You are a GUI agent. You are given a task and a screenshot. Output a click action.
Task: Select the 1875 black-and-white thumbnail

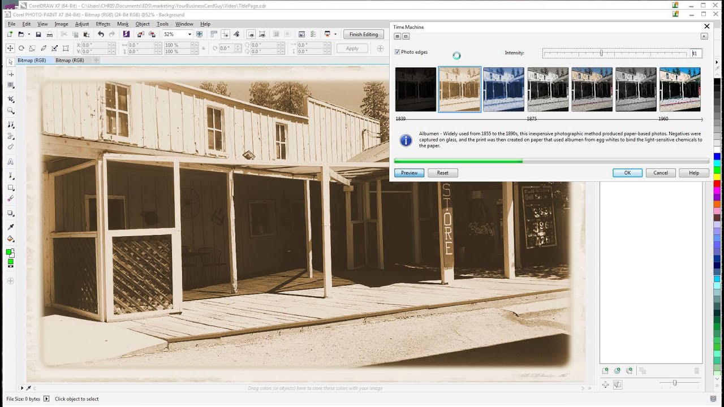(x=548, y=89)
